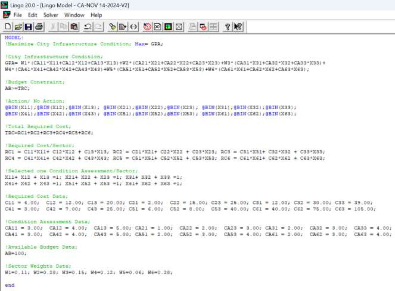Click the Cut scissors icon
395x291 pixels.
(x=53, y=27)
